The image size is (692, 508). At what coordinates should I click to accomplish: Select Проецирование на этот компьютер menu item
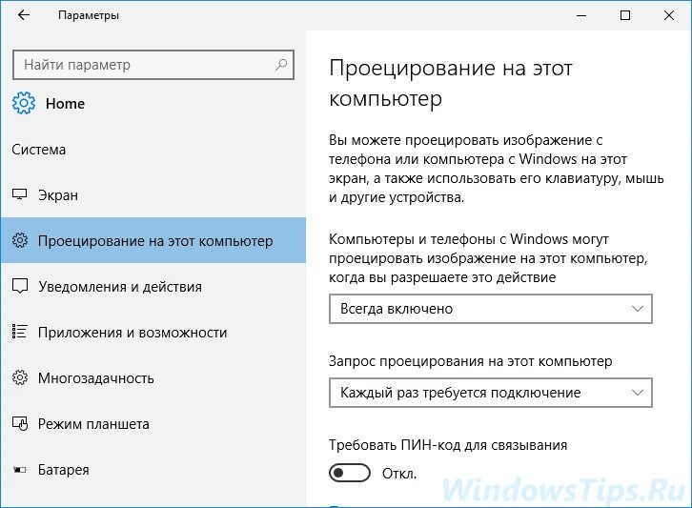tap(155, 241)
